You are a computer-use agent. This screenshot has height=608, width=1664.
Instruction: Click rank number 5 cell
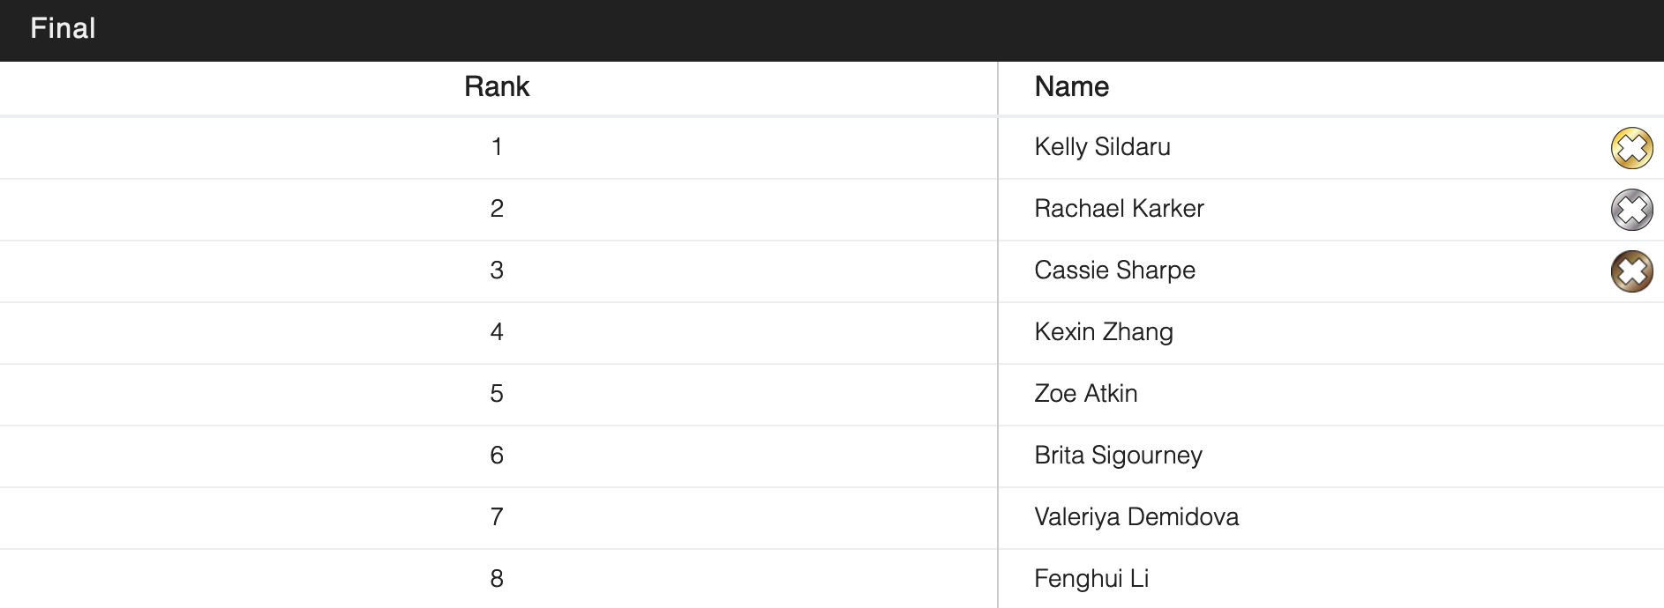[x=497, y=394]
